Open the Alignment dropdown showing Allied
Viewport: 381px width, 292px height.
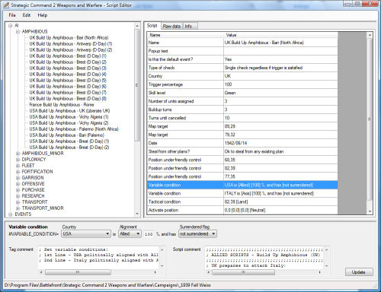tap(130, 233)
